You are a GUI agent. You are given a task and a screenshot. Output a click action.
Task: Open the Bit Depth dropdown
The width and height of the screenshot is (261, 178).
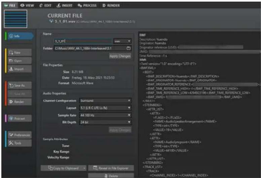click(105, 122)
